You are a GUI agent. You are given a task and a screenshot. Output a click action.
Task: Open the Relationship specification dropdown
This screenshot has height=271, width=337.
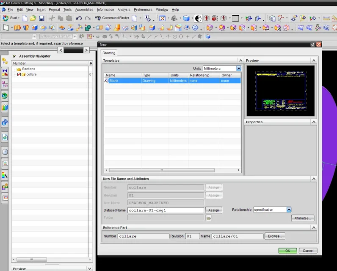[x=289, y=210]
